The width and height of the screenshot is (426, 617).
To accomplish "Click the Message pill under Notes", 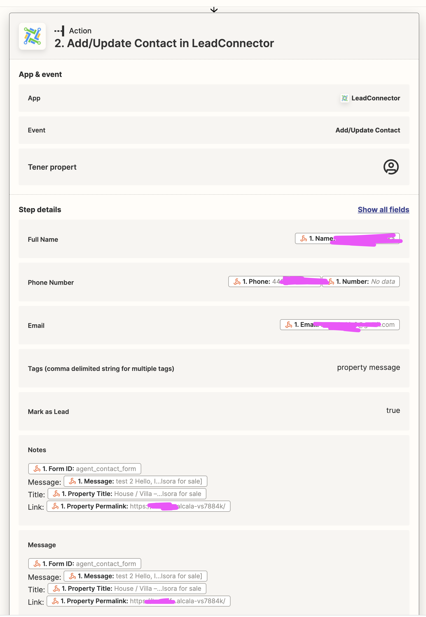I will pos(136,481).
